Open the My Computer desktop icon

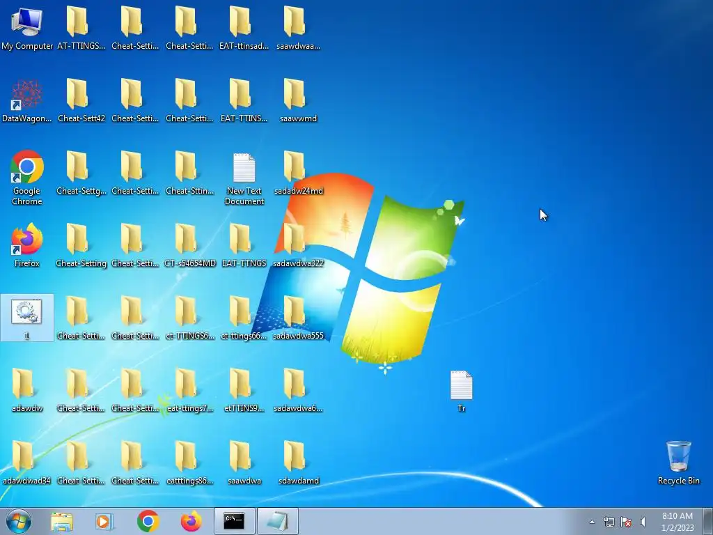point(27,27)
